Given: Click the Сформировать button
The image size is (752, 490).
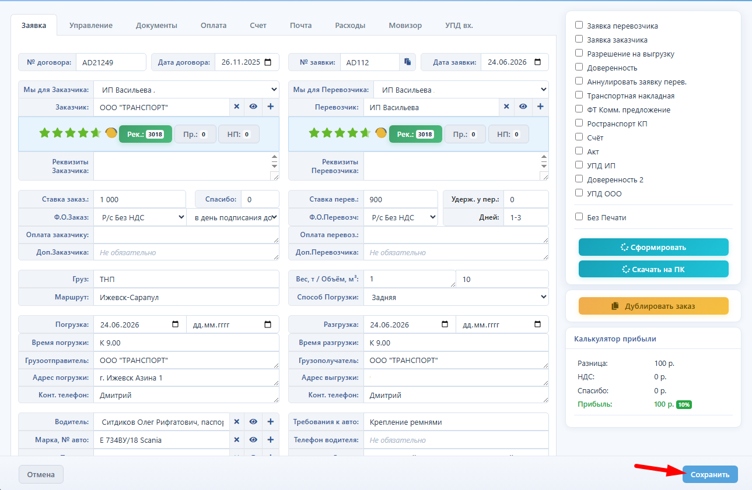Looking at the screenshot, I should click(x=653, y=247).
